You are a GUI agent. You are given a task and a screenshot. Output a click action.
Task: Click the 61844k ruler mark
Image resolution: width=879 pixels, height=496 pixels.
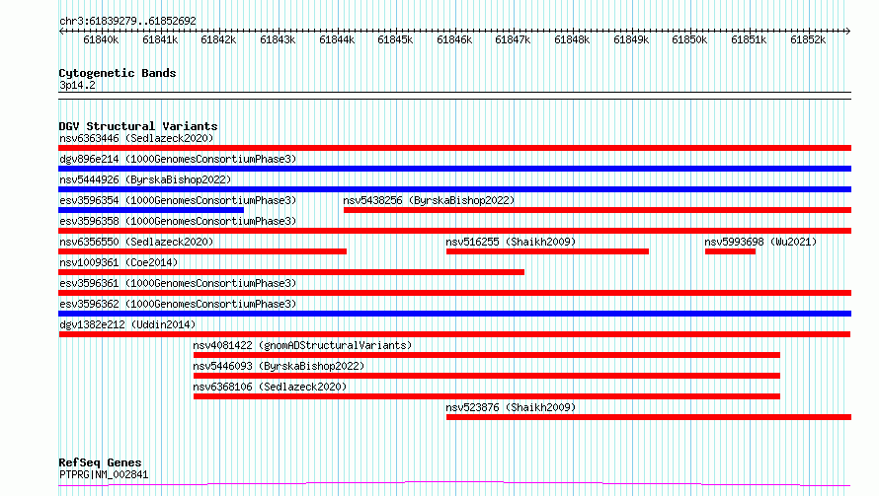[x=337, y=39]
